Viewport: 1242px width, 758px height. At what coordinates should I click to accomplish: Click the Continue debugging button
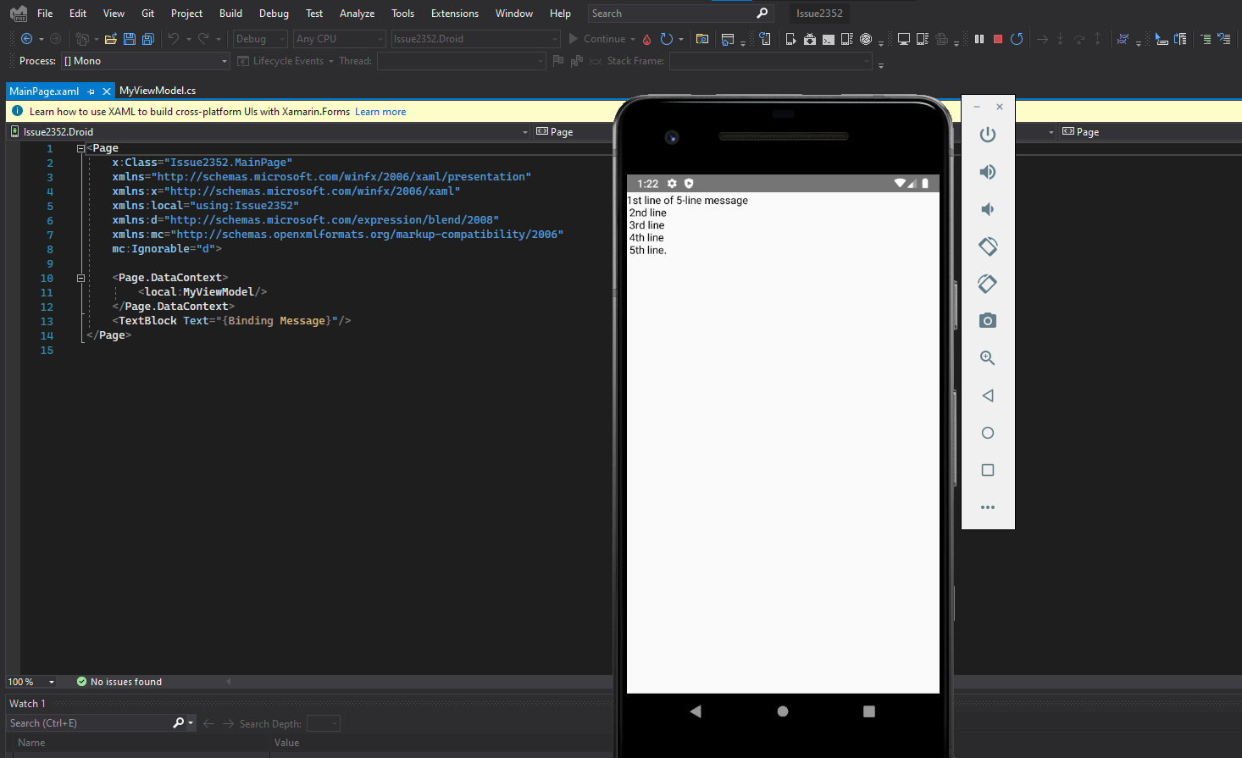603,38
